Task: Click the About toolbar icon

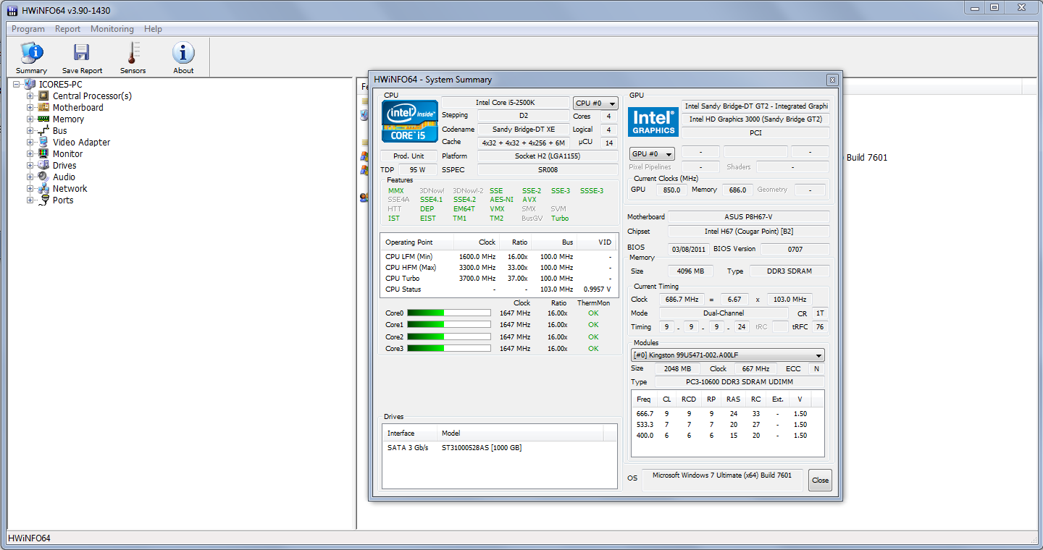Action: click(183, 56)
